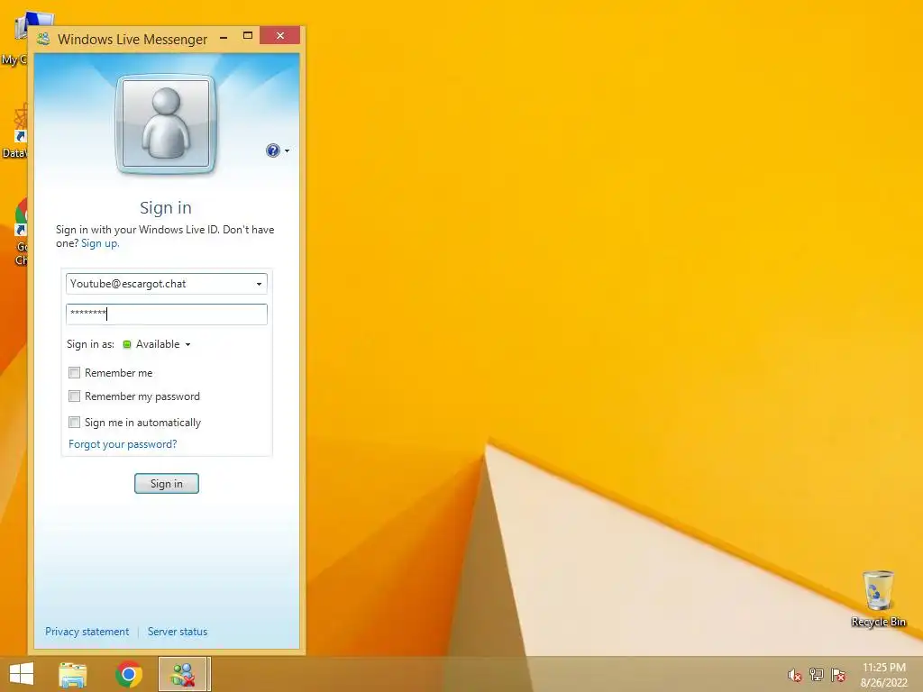This screenshot has width=923, height=692.
Task: Follow the Forgot your password link
Action: pos(123,444)
